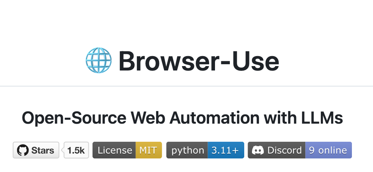Open the Discord 9 online badge

300,150
